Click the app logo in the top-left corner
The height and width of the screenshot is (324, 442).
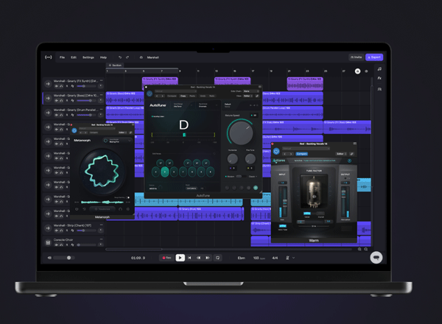48,57
